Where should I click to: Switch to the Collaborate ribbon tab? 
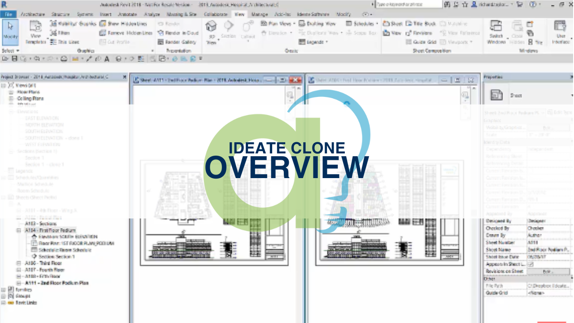coord(216,14)
